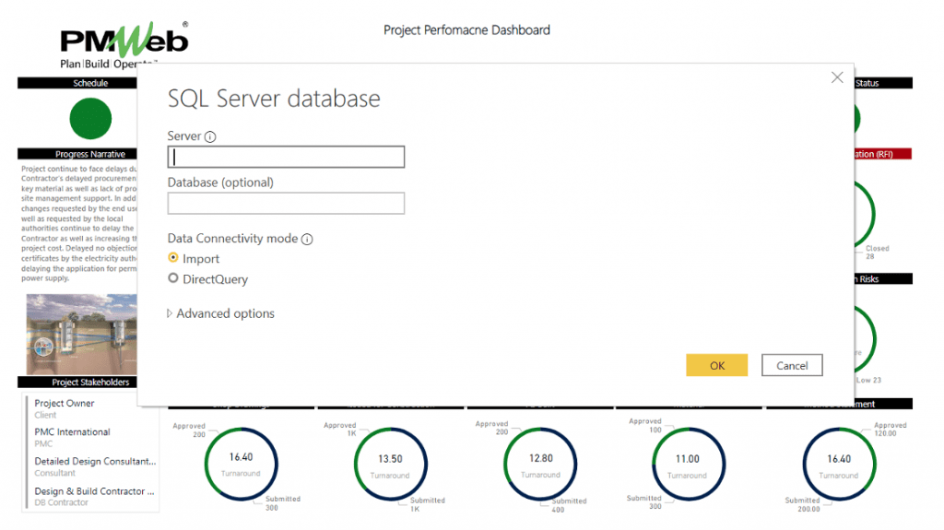Click the Closed 28 RFI label

coord(877,252)
